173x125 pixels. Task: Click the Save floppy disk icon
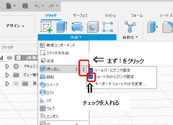25,6
